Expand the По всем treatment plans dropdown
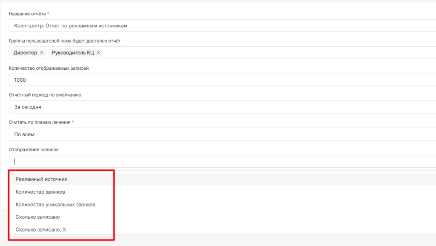Viewport: 436px width, 246px height. (213, 134)
